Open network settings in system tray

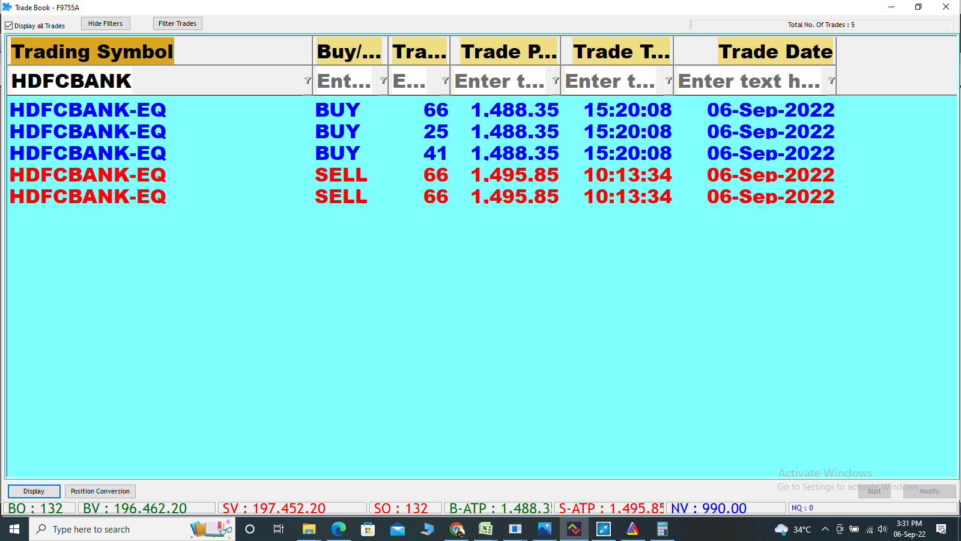869,529
